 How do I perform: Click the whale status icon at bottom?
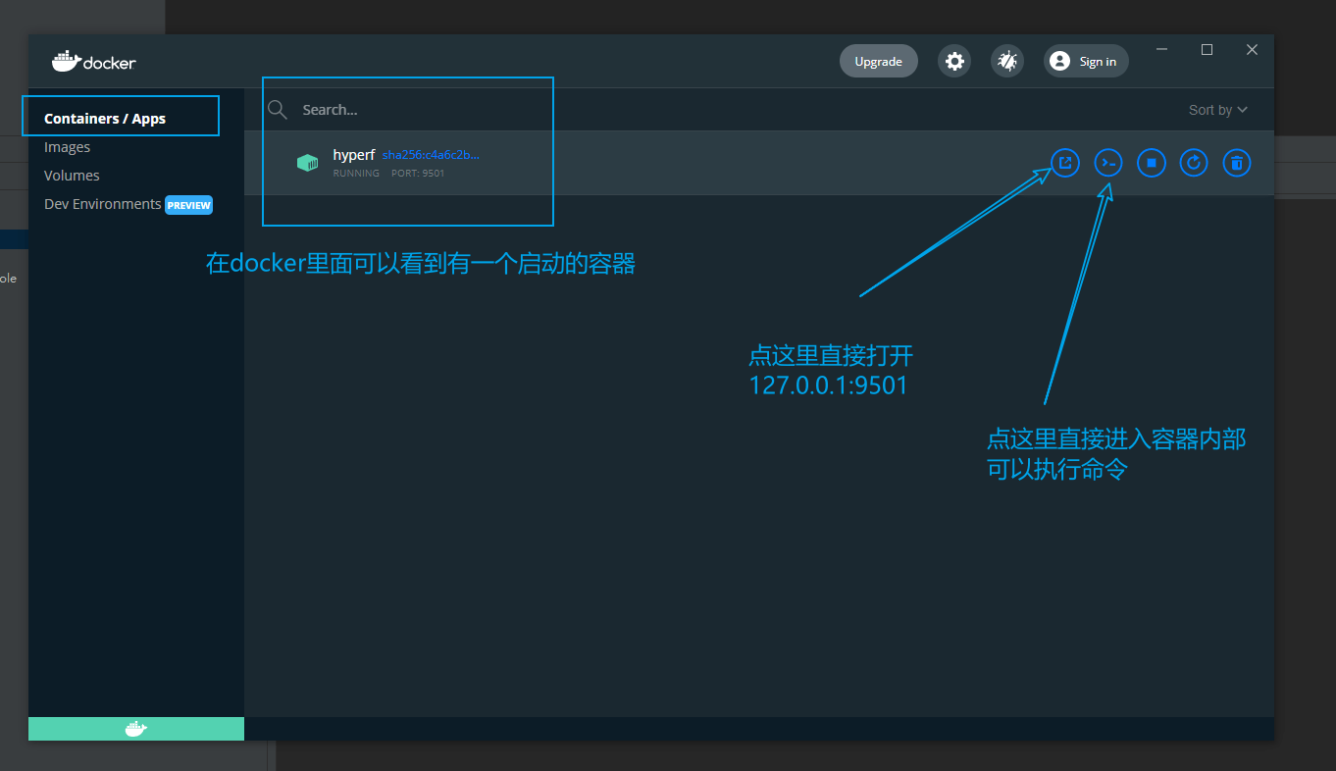click(136, 729)
